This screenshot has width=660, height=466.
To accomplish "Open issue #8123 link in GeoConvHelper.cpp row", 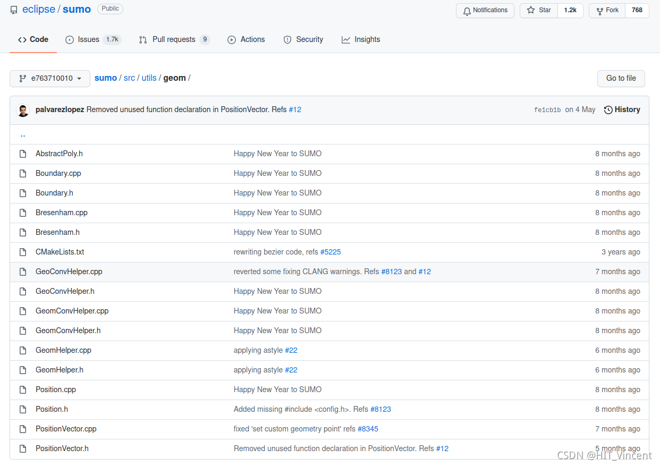I will point(392,272).
